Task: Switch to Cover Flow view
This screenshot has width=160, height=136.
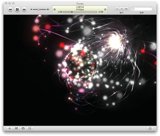Action: (x=126, y=9)
